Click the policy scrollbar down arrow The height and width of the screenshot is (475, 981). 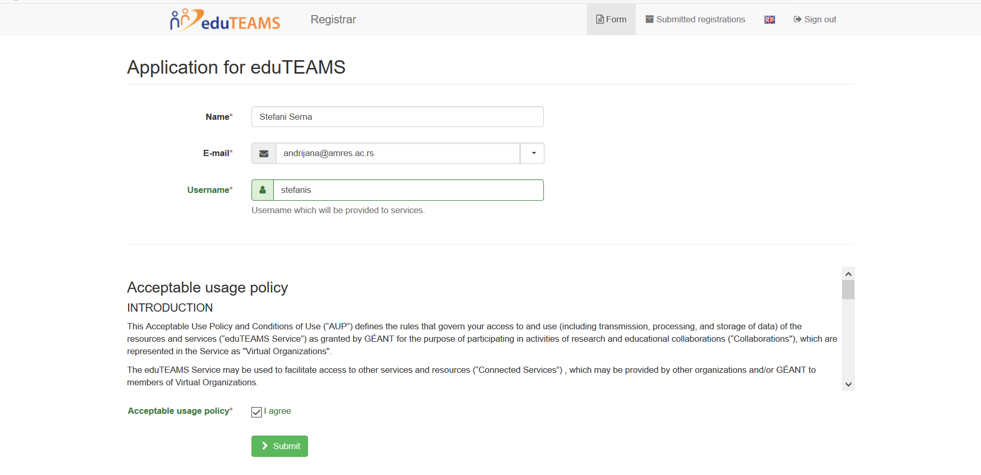coord(848,384)
